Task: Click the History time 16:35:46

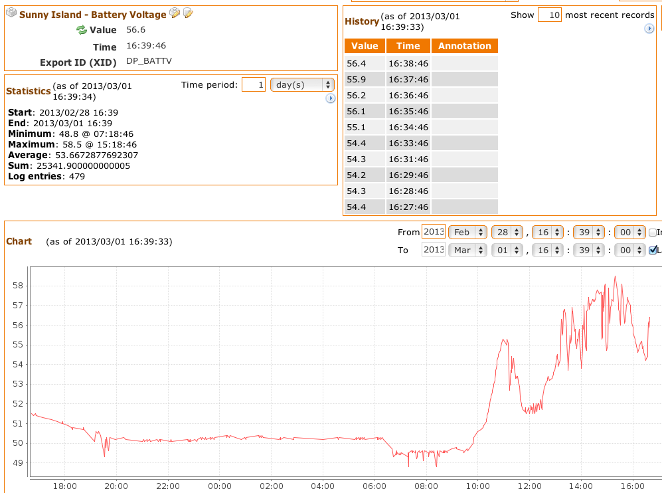Action: point(408,112)
